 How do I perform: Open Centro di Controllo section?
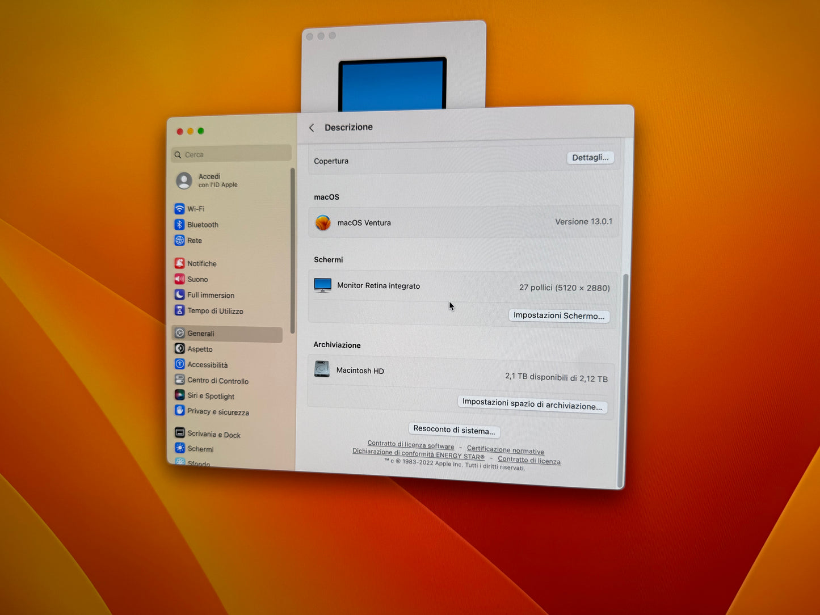tap(217, 381)
